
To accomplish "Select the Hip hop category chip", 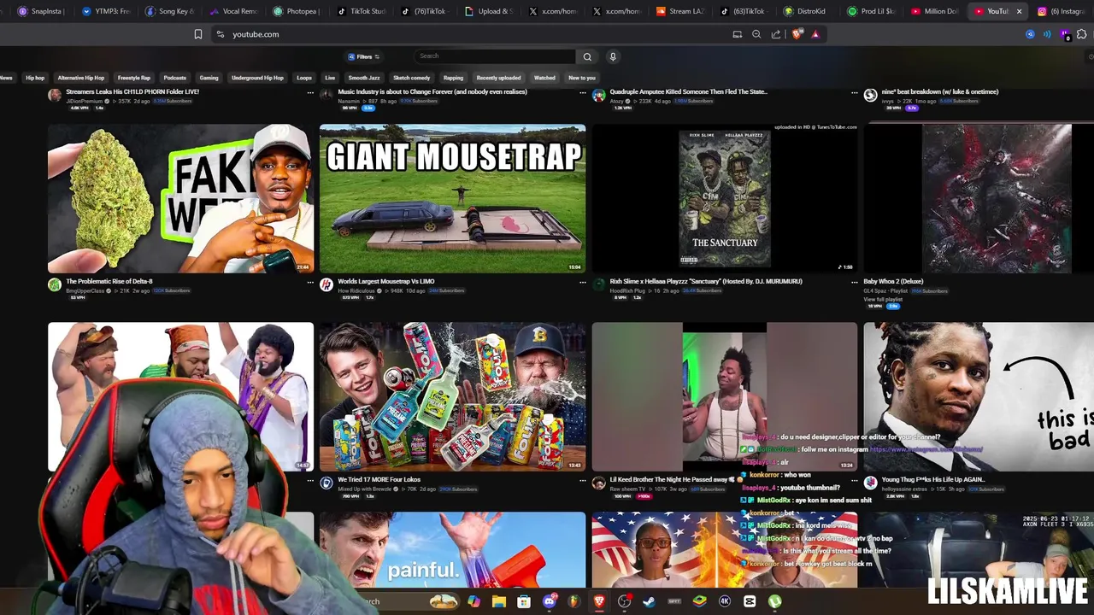I will click(35, 78).
